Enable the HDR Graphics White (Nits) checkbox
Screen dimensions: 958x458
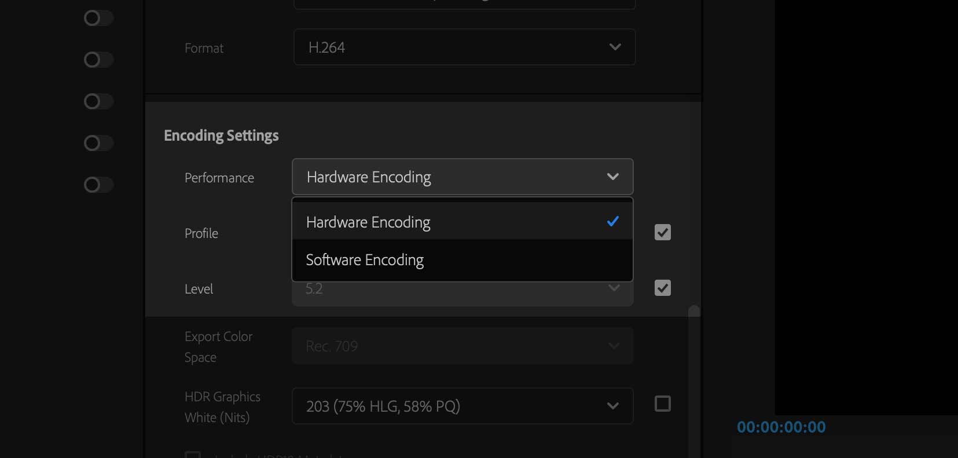pos(662,404)
